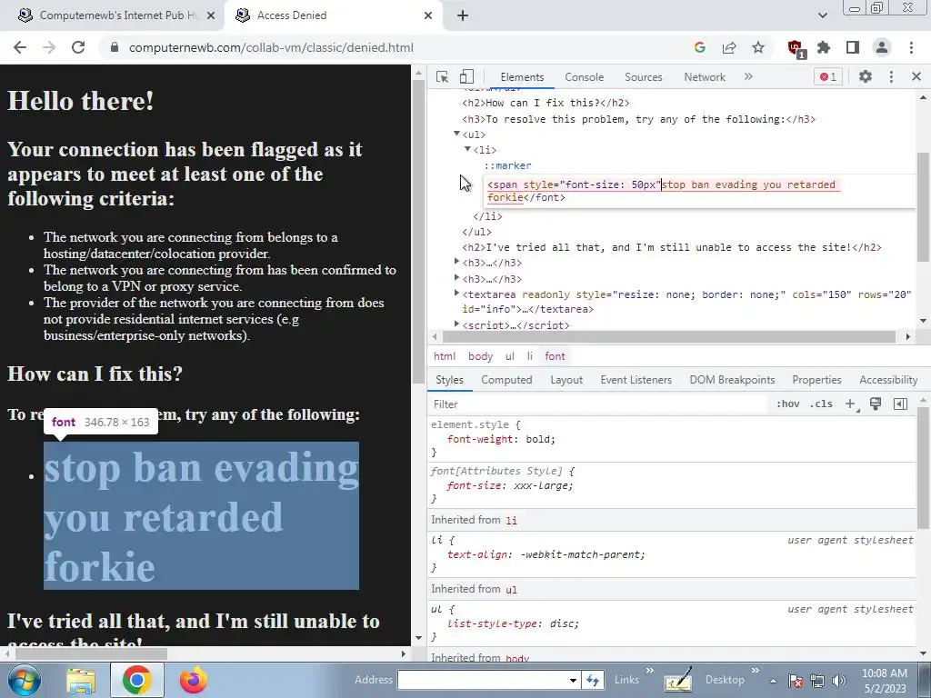Viewport: 931px width, 698px height.
Task: Toggle the computed styles sidebar icon
Action: 900,404
